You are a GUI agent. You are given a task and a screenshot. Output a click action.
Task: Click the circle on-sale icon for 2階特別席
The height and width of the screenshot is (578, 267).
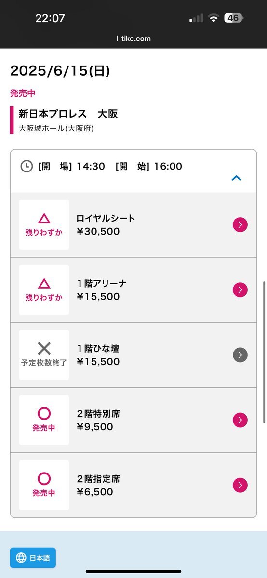point(44,413)
